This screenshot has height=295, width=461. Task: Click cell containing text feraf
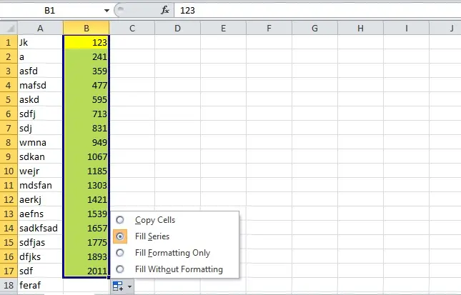40,285
